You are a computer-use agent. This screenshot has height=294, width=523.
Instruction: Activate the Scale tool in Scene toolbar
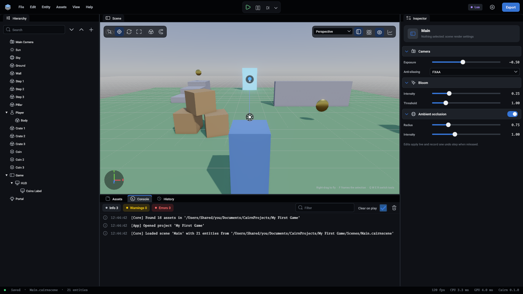click(x=139, y=32)
